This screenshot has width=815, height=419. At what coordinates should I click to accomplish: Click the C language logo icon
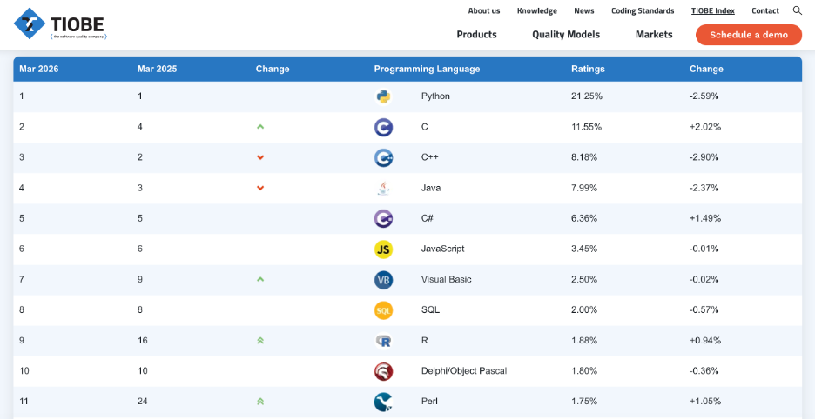coord(384,127)
